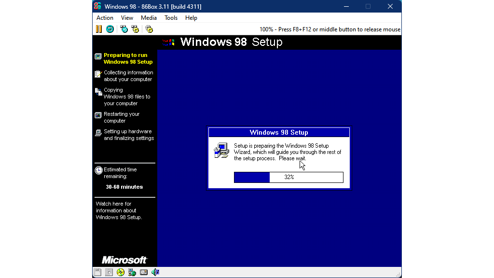Open the Action menu
Image resolution: width=494 pixels, height=278 pixels.
[105, 18]
